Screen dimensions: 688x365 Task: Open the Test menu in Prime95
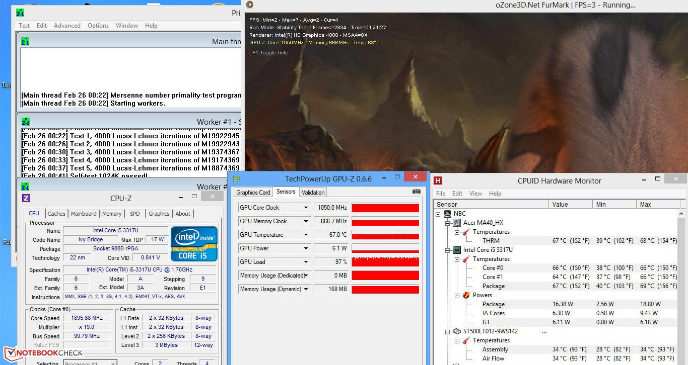24,26
